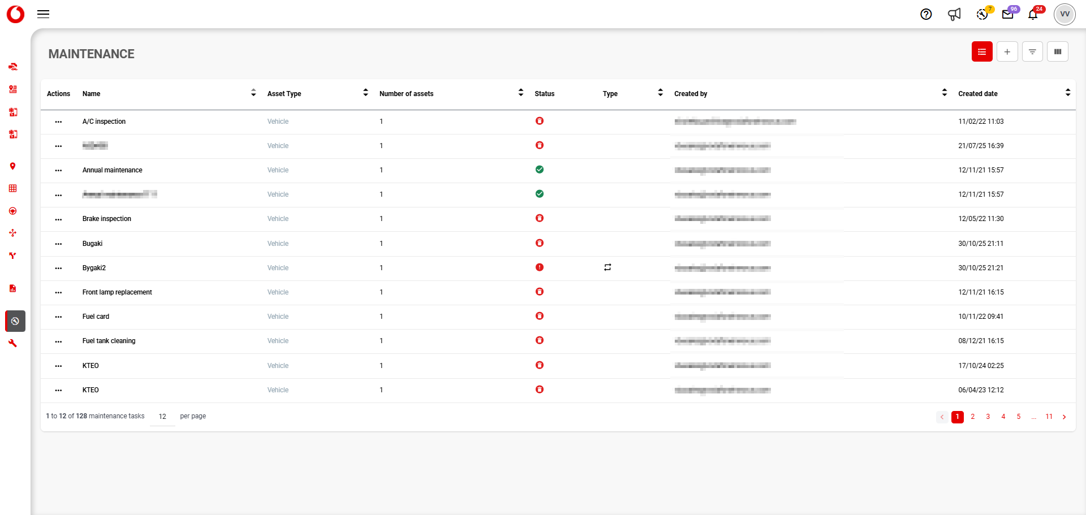The image size is (1086, 515).
Task: Switch to list view with red button
Action: click(982, 52)
